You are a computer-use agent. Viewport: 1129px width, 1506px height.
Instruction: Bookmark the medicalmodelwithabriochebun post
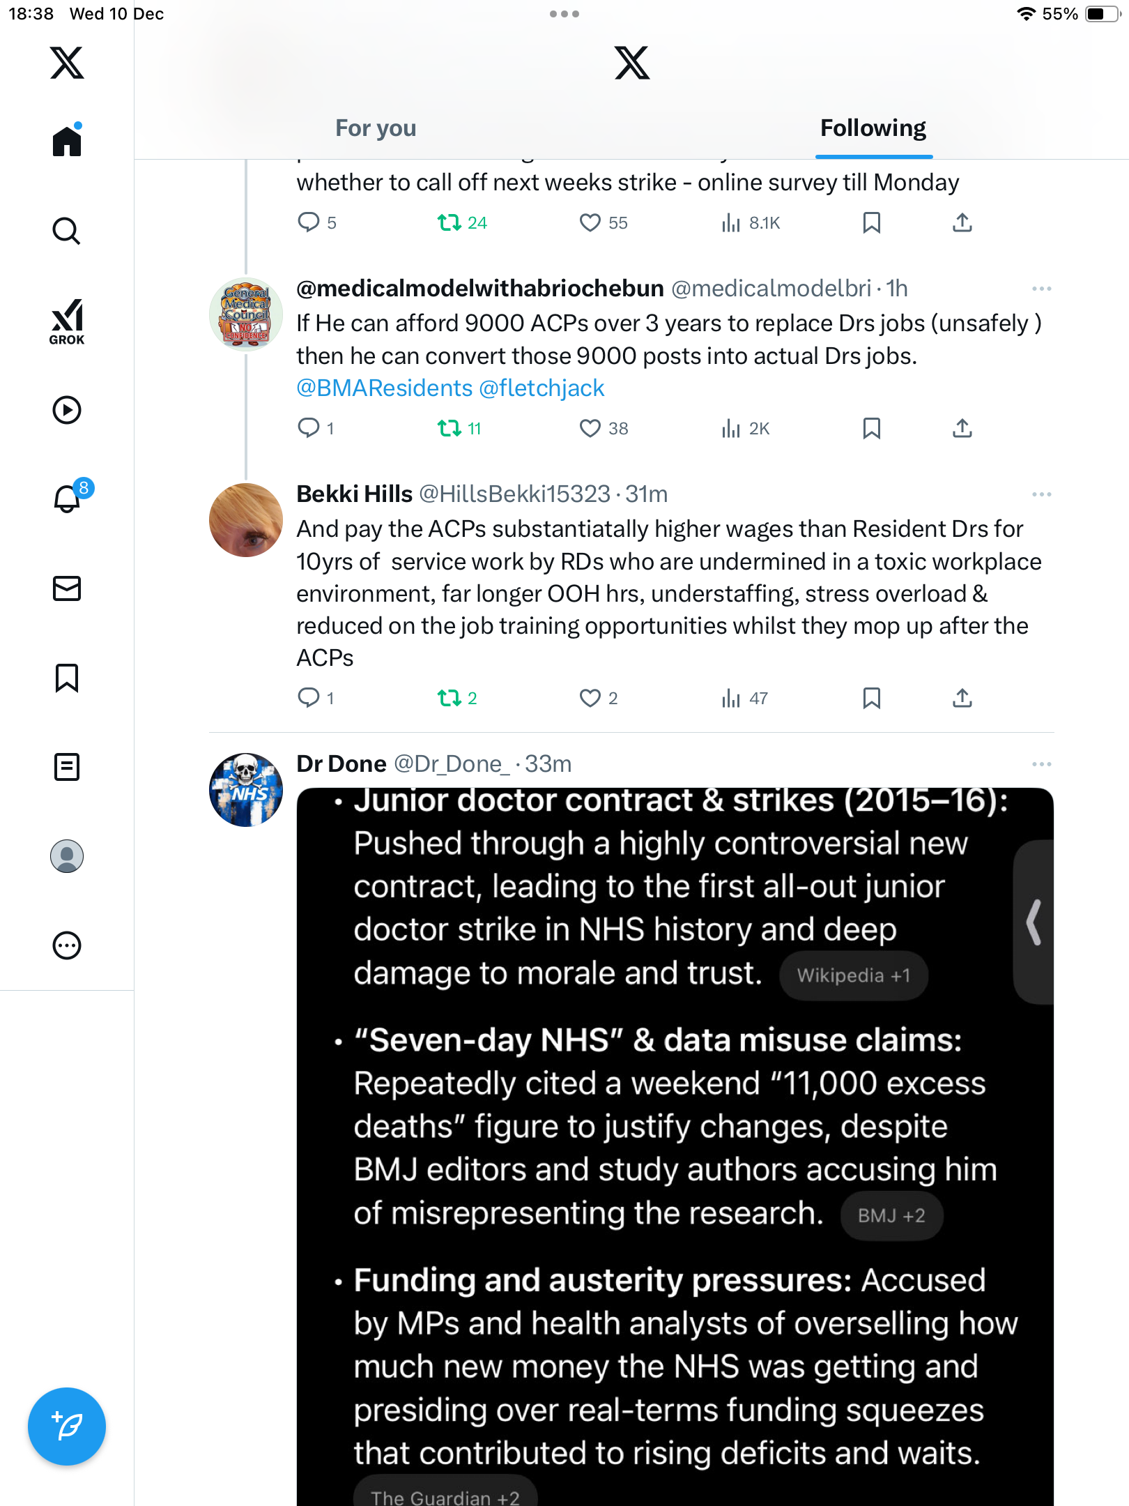(x=871, y=428)
